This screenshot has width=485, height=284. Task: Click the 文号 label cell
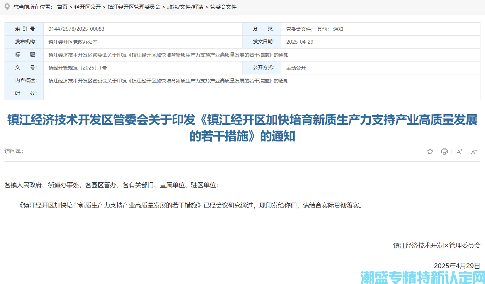24,68
